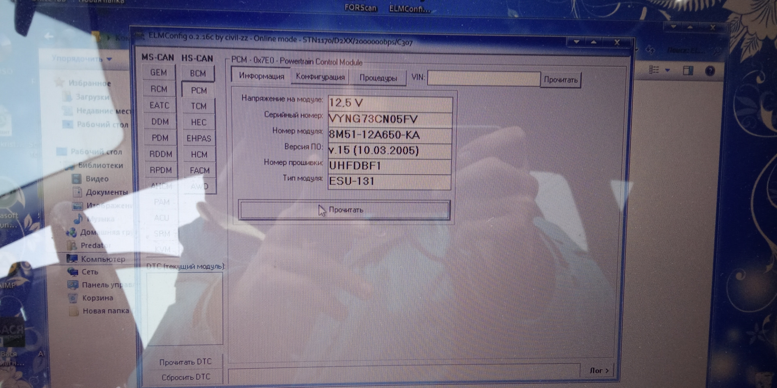Click serial number field VYNG73CN05FV
The width and height of the screenshot is (777, 388).
(x=390, y=119)
